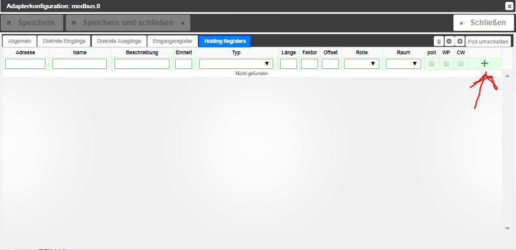Open the Rolle dropdown
The width and height of the screenshot is (516, 250).
click(362, 64)
